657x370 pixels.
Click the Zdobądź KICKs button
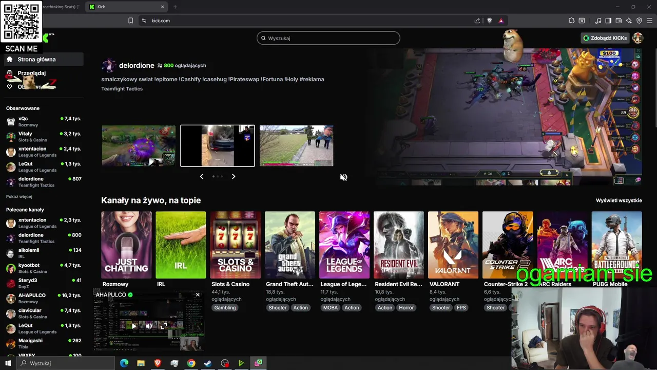click(605, 38)
